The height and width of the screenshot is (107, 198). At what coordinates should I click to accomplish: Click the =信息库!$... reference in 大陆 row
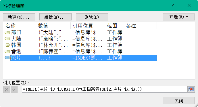click(x=87, y=39)
